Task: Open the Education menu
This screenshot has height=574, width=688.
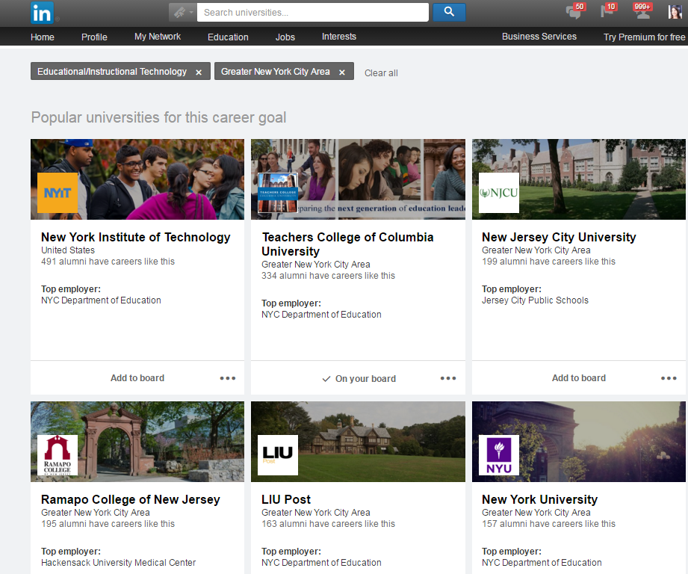Action: pyautogui.click(x=228, y=37)
